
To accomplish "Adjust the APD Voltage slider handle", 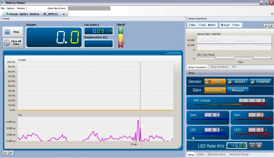I will (x=262, y=106).
